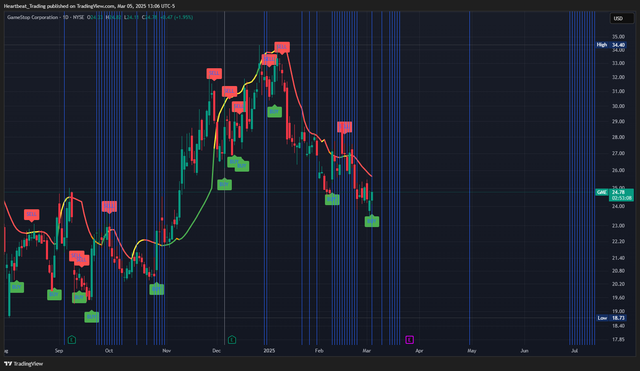Click the Feb label on the time axis
Viewport: 640px width, 371px height.
tap(319, 351)
